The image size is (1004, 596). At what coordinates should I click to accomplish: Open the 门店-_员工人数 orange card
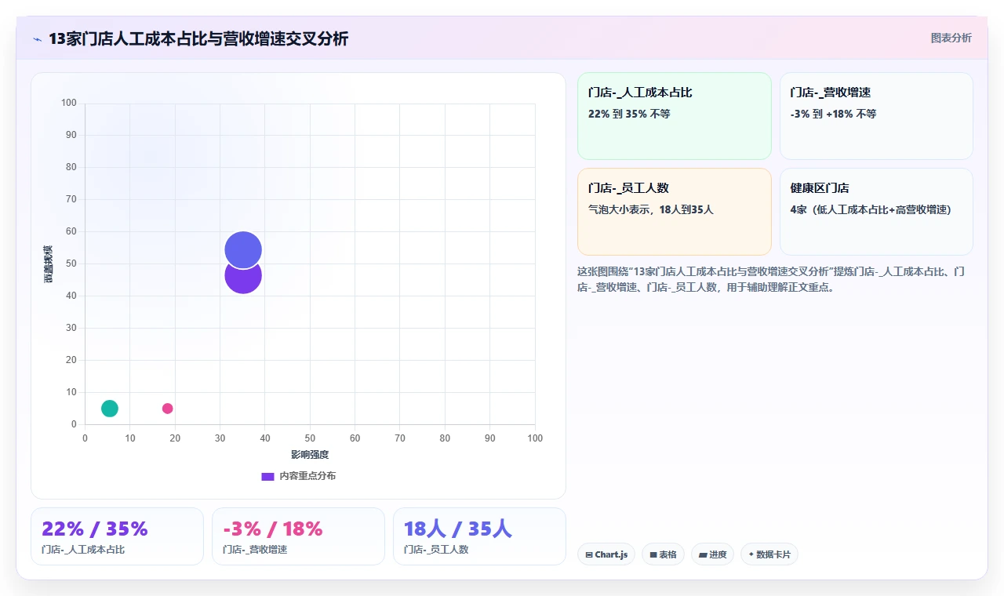[675, 212]
